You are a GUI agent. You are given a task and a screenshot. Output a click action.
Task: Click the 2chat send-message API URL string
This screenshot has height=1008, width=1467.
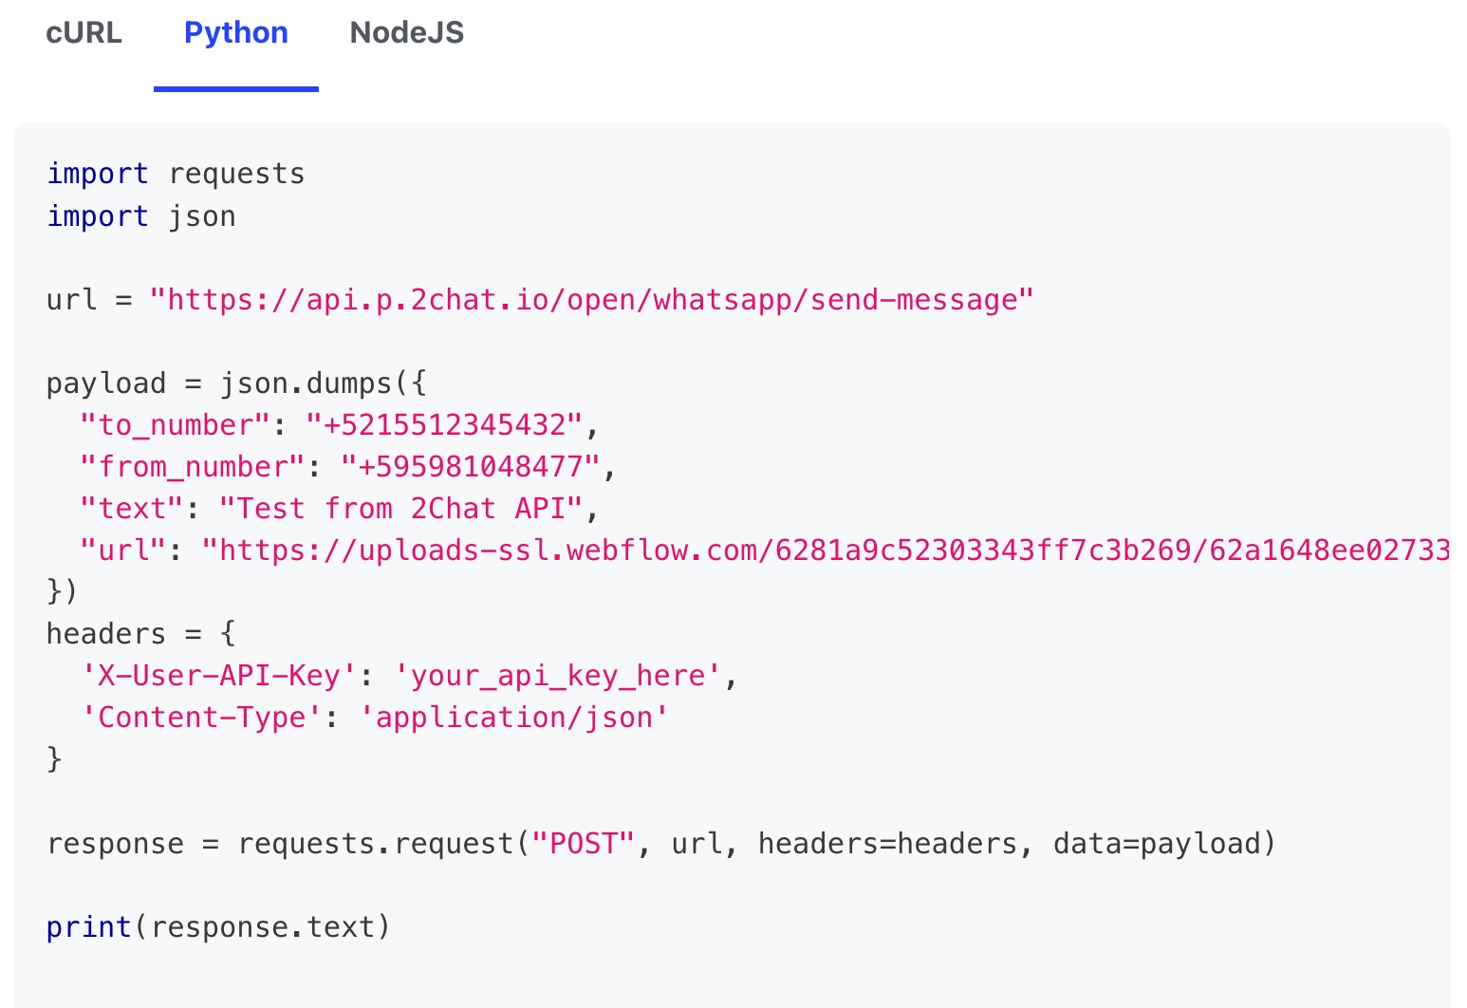pos(591,300)
